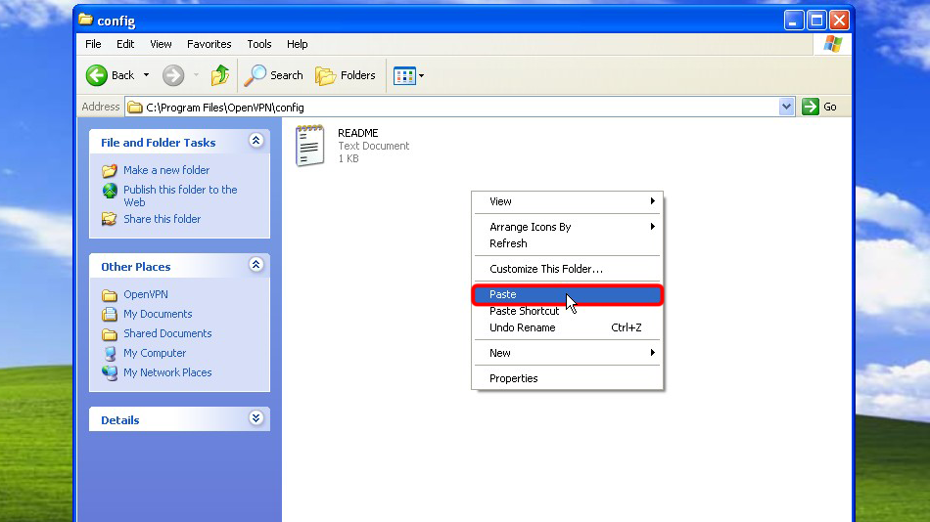
Task: Click the Go button beside address bar
Action: 819,107
